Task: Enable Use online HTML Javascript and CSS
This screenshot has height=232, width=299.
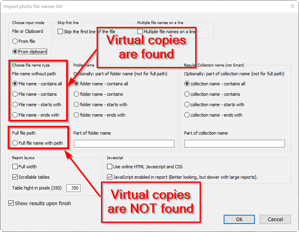Action: click(x=110, y=167)
